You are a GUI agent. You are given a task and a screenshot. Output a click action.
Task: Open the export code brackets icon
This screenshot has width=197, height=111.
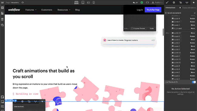(147, 2)
